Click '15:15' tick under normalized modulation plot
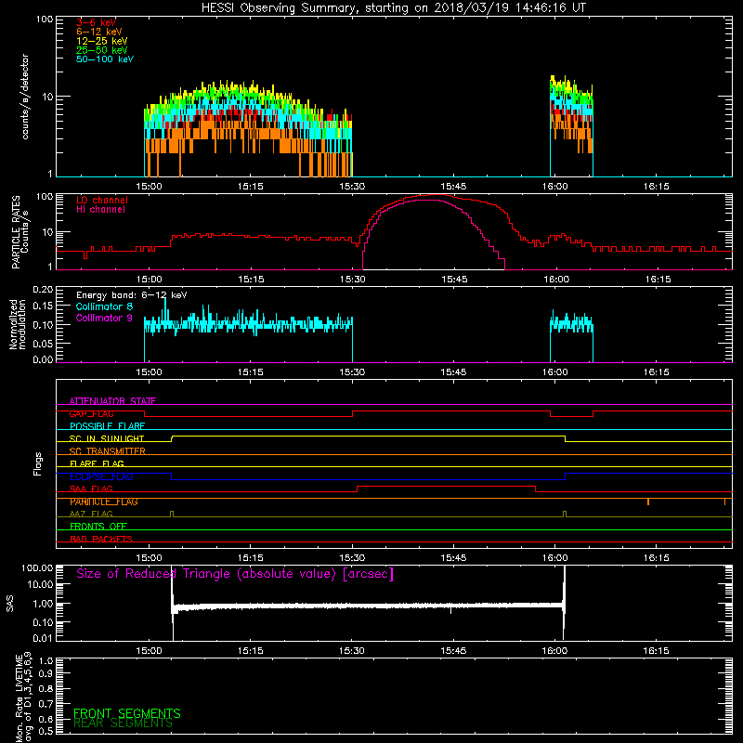The width and height of the screenshot is (743, 743). pos(250,372)
